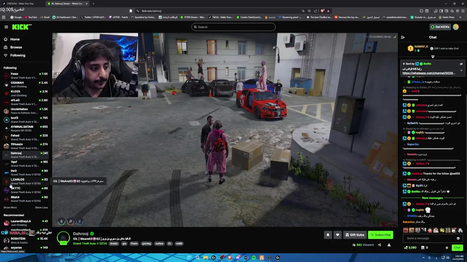Open chat settings gear icon

point(447,248)
